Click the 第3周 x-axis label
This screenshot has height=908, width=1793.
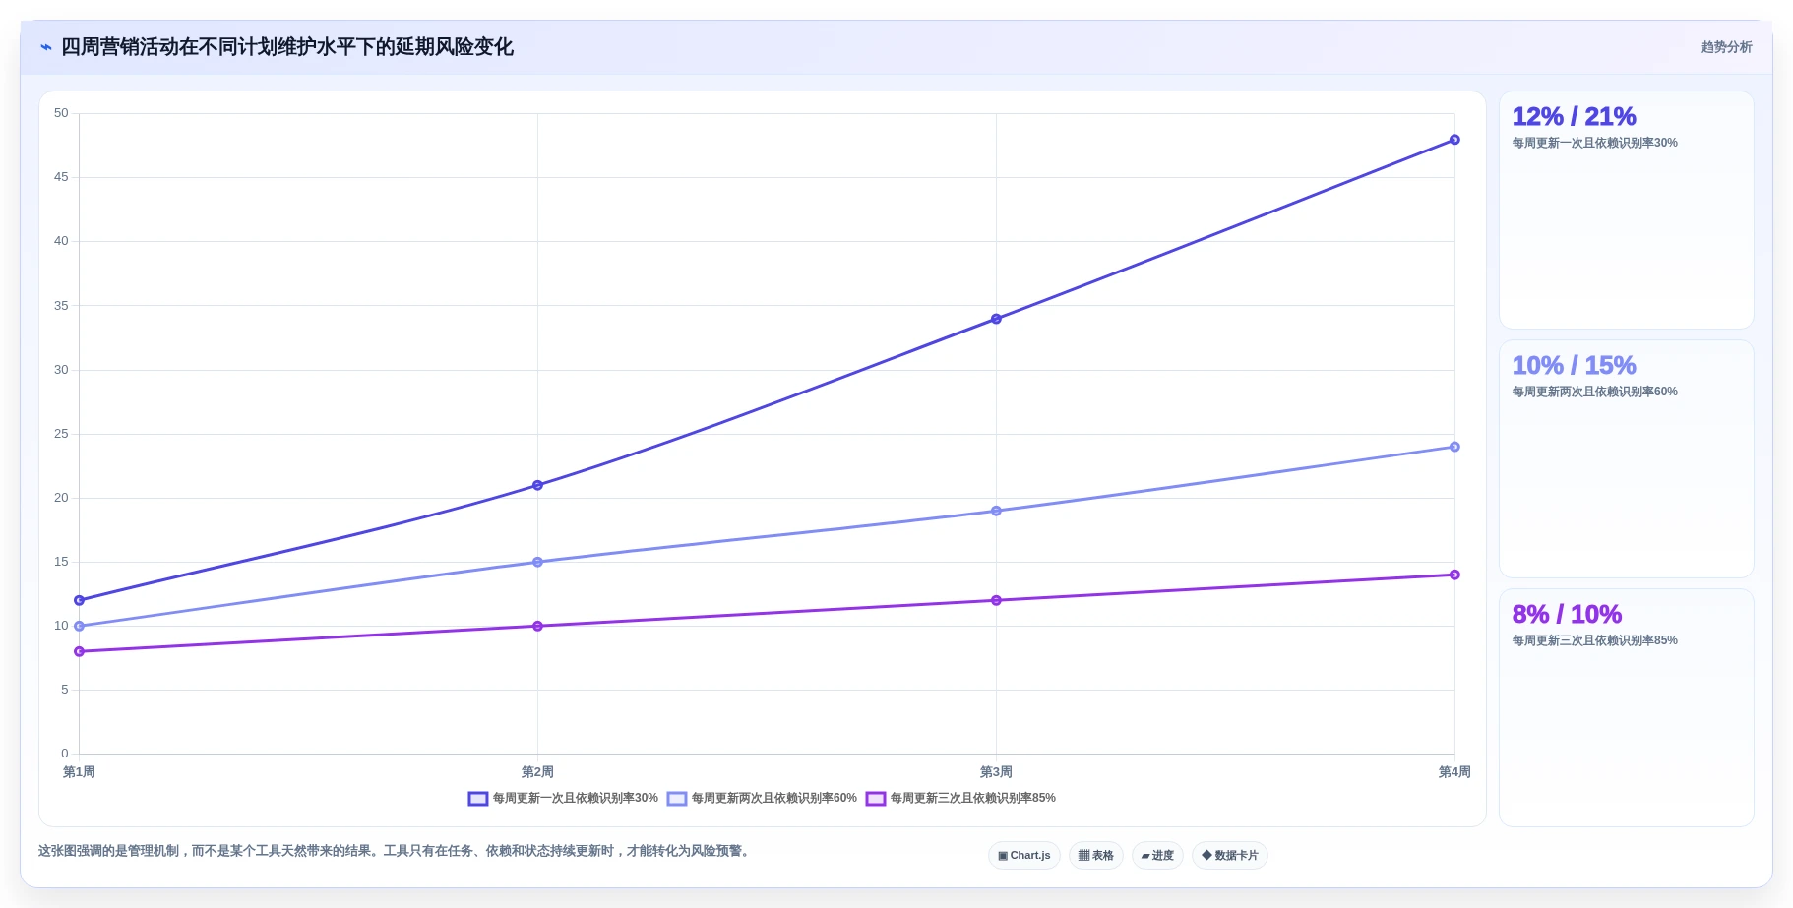pyautogui.click(x=996, y=772)
